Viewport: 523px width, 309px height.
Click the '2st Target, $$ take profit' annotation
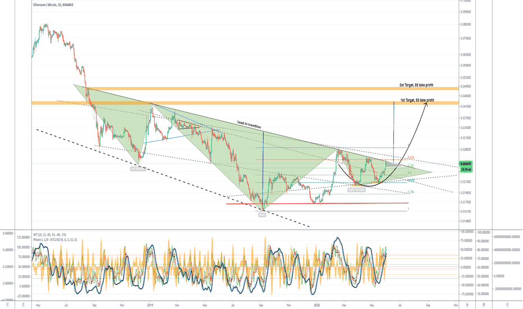click(x=416, y=85)
